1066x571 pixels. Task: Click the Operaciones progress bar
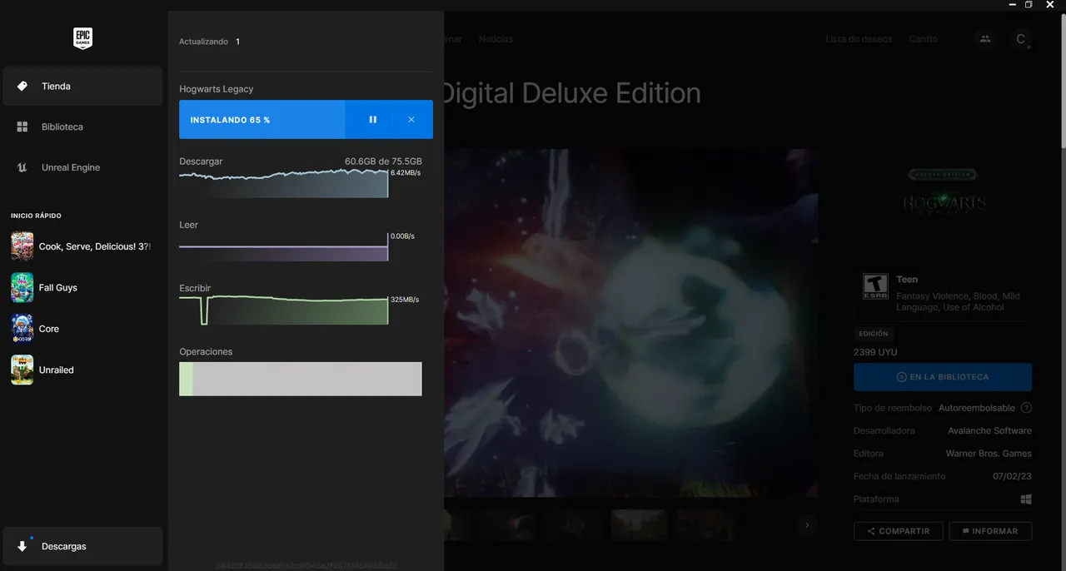301,379
